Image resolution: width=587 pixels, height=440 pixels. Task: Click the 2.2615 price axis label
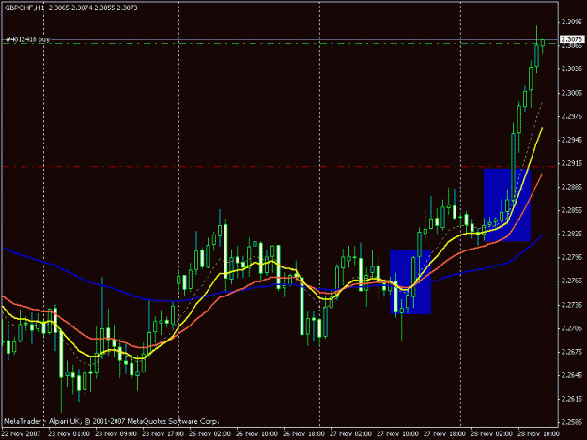pos(572,400)
